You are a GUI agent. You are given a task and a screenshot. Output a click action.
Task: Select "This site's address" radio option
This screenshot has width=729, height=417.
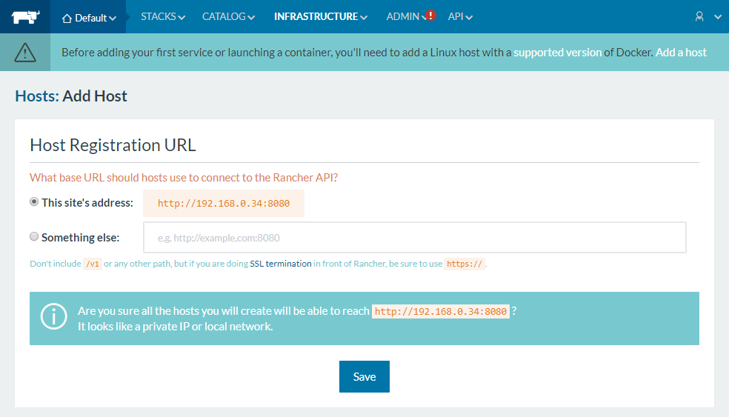(34, 202)
